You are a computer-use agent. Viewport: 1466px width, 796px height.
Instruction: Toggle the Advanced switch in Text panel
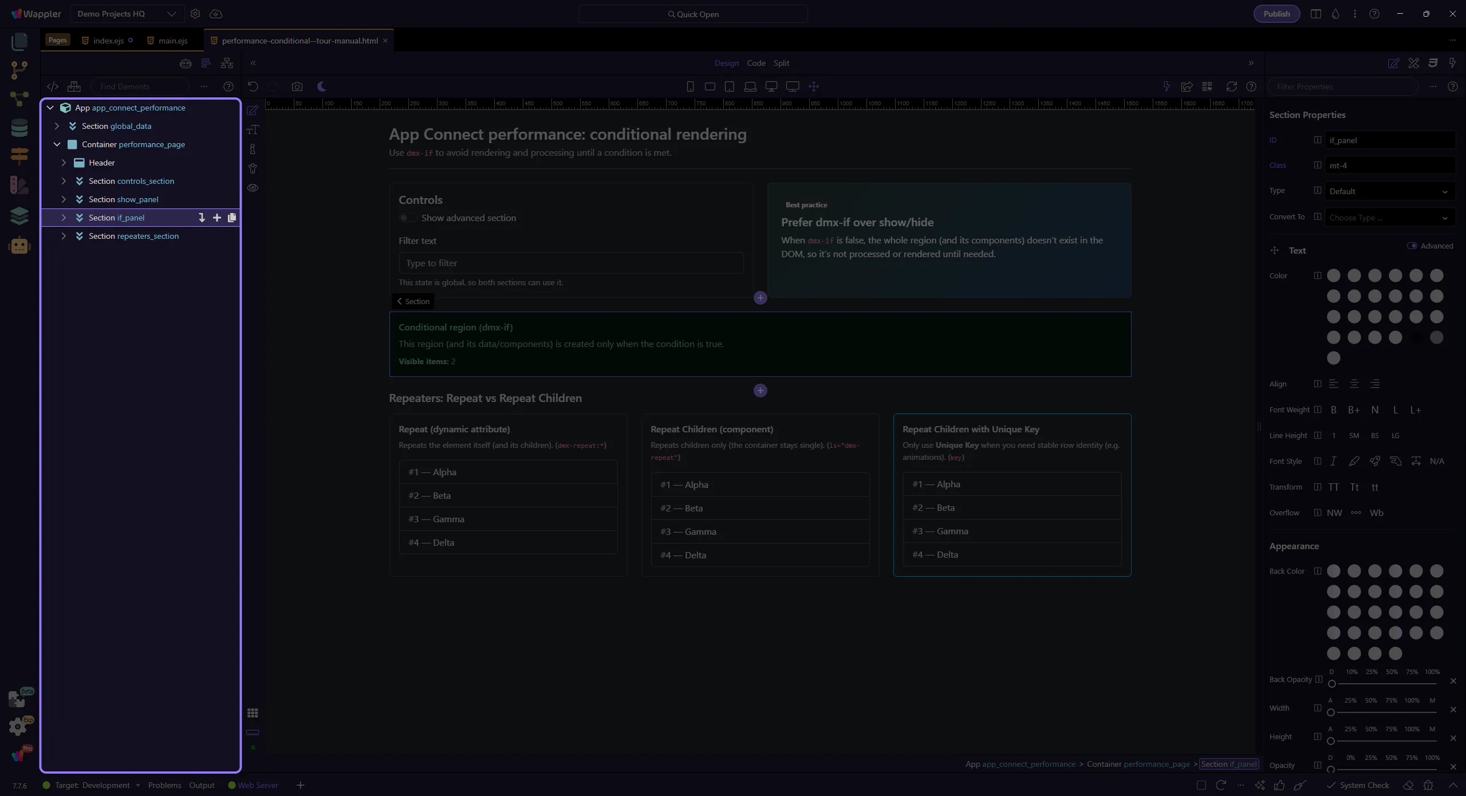click(1412, 246)
